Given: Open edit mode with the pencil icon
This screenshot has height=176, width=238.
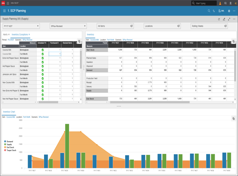Looking at the screenshot, I should (x=223, y=19).
